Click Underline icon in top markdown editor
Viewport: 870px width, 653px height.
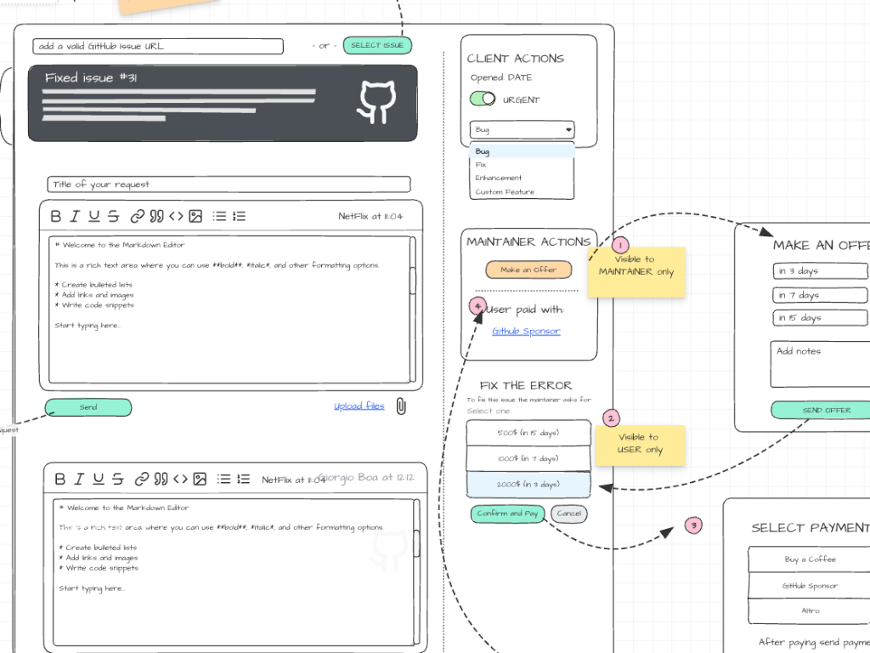pyautogui.click(x=94, y=216)
